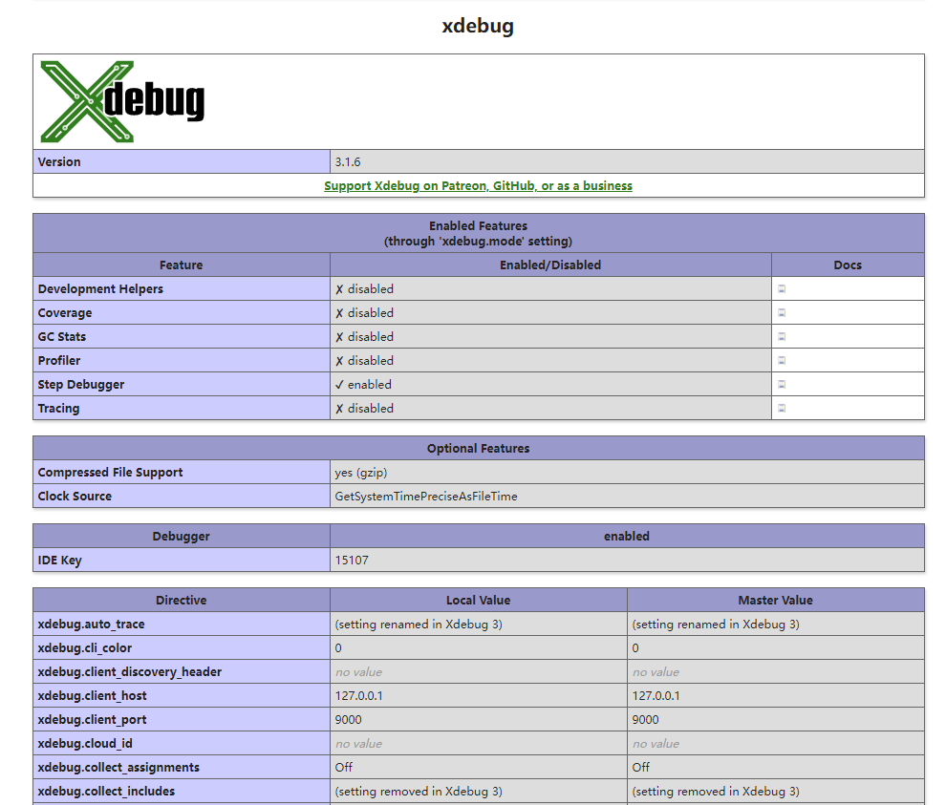Select the Local Value column header
The height and width of the screenshot is (805, 946).
point(478,600)
